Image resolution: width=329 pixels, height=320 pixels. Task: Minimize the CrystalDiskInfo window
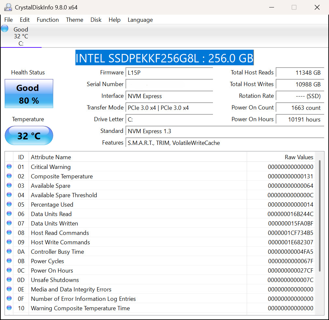pyautogui.click(x=271, y=7)
